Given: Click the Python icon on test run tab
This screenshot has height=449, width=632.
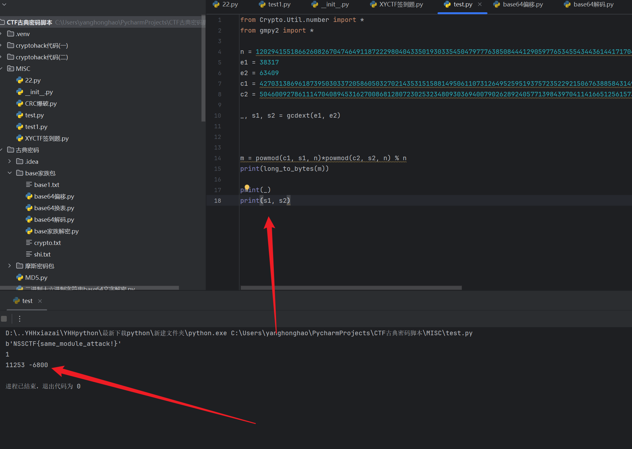Looking at the screenshot, I should coord(16,301).
